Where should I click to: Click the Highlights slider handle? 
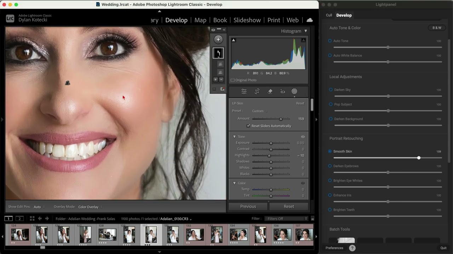(269, 156)
